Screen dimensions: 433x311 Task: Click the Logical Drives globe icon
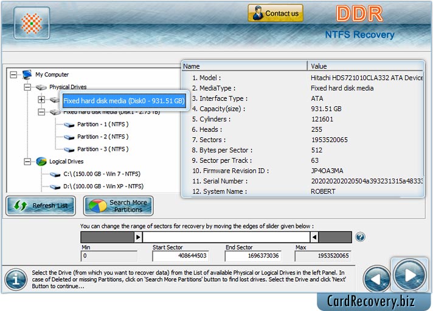click(41, 162)
